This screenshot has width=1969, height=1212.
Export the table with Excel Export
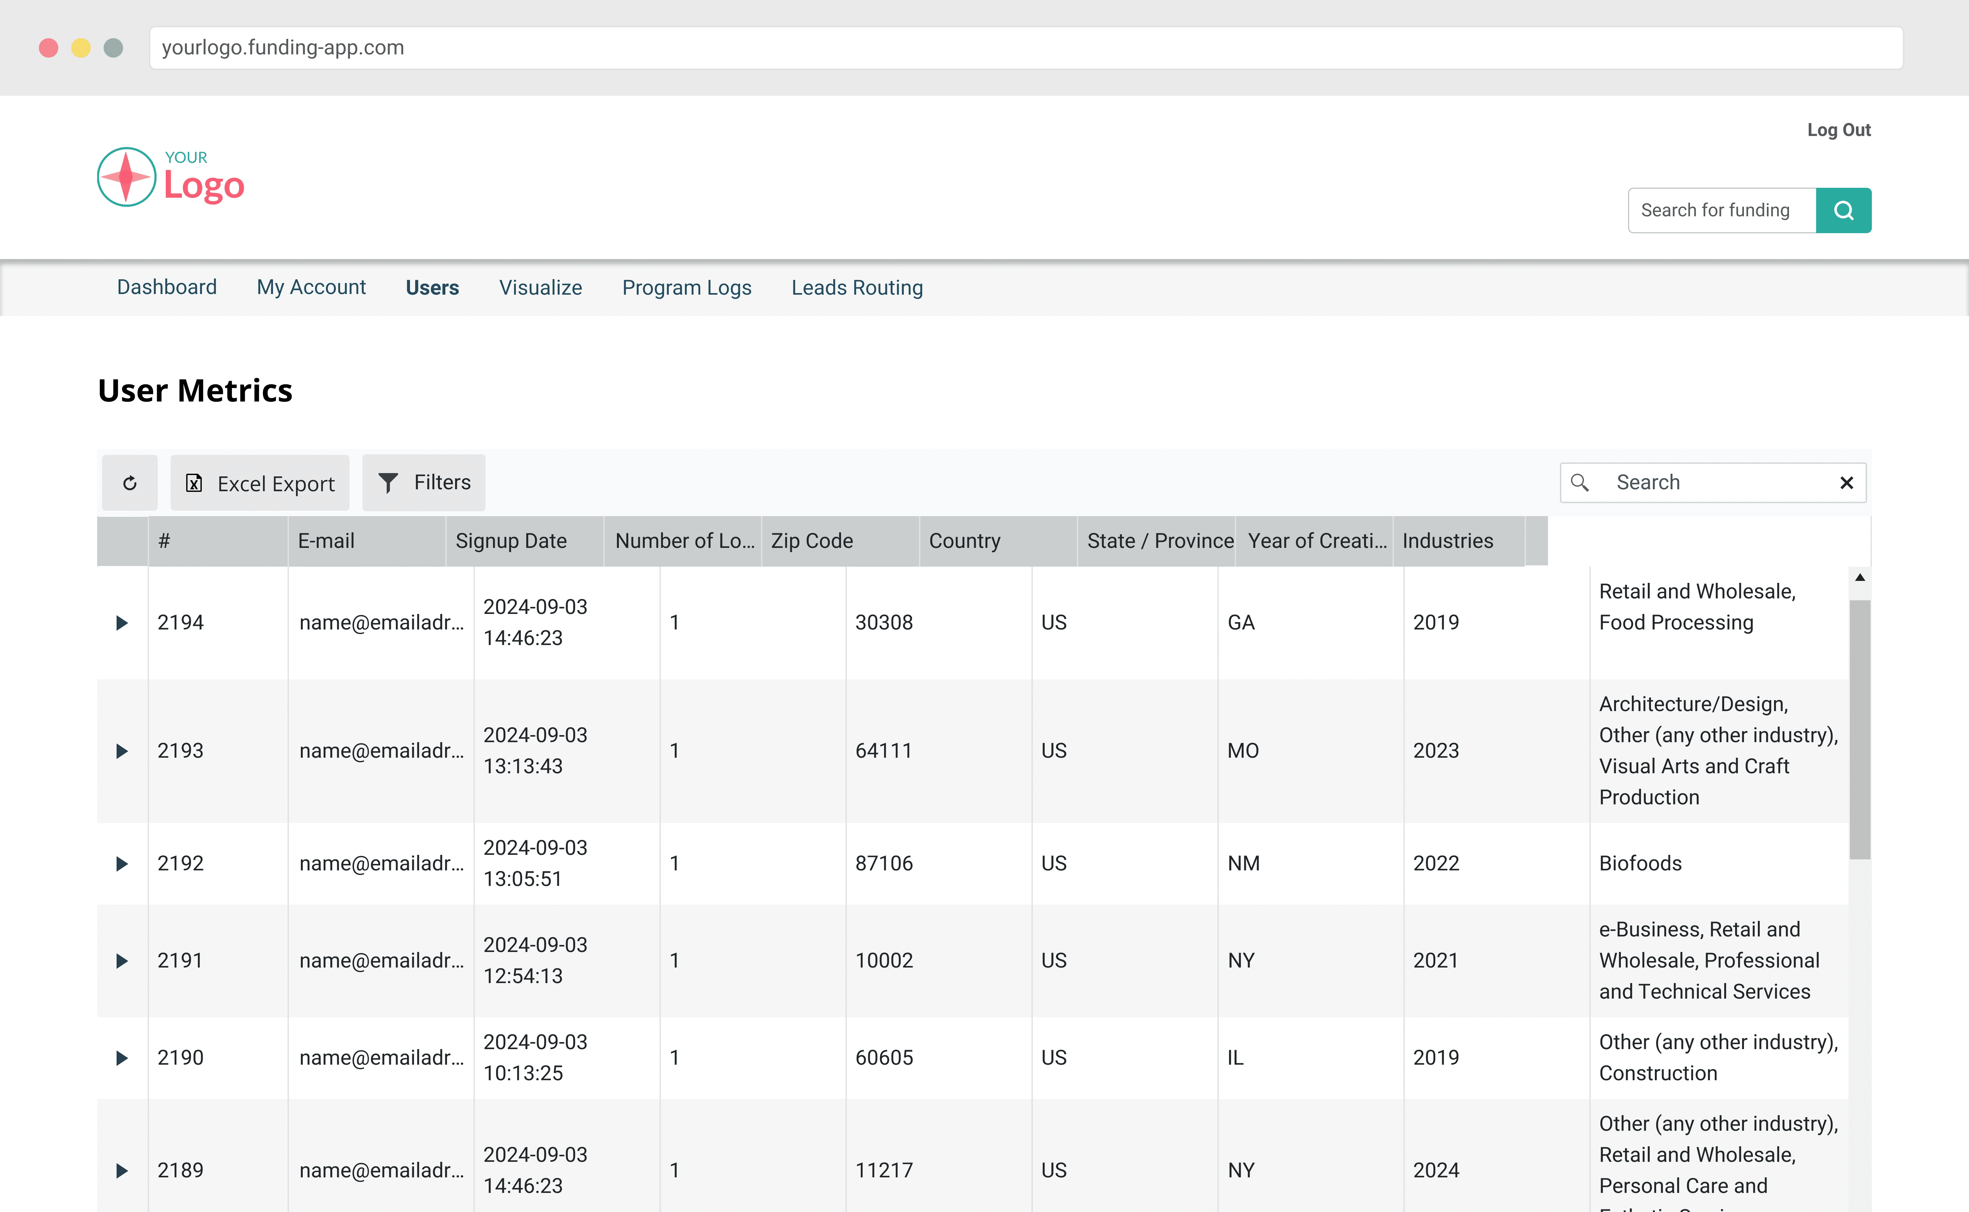click(260, 482)
